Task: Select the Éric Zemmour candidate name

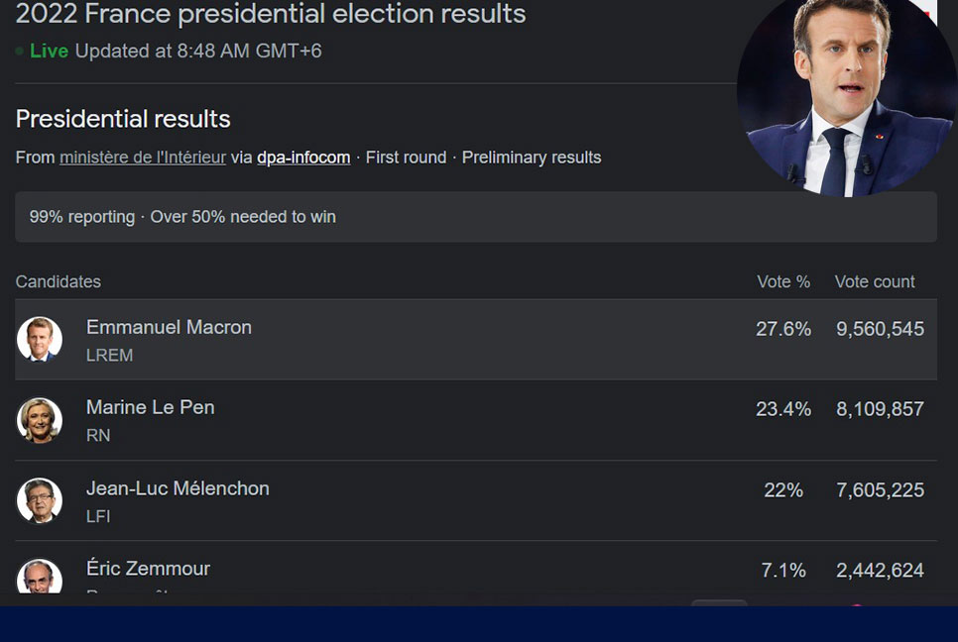Action: click(x=148, y=568)
